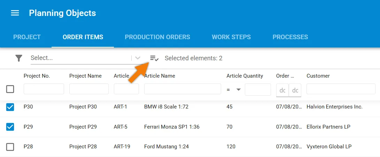This screenshot has height=157, width=380.
Task: Click Halvion Enterprises Inc. customer cell
Action: [x=334, y=107]
